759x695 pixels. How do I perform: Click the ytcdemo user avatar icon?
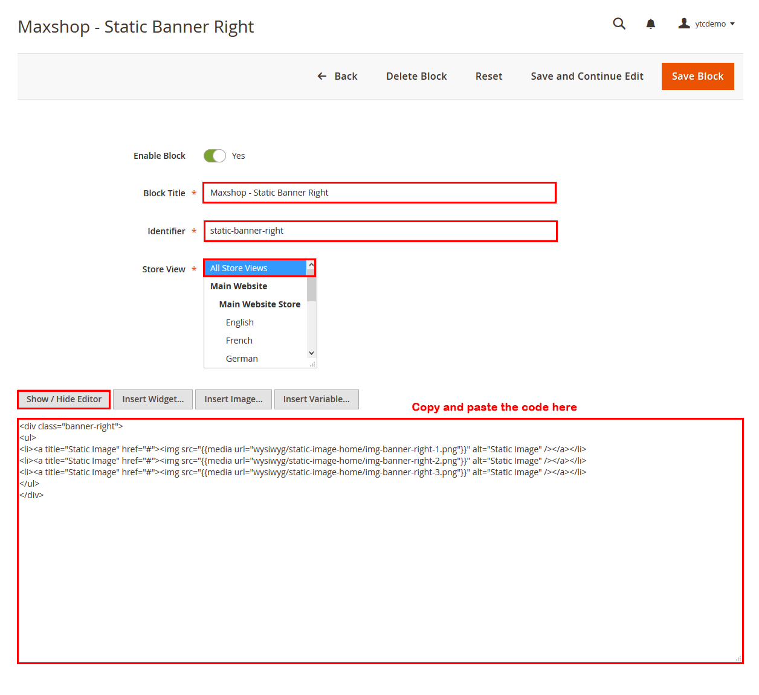click(x=684, y=24)
